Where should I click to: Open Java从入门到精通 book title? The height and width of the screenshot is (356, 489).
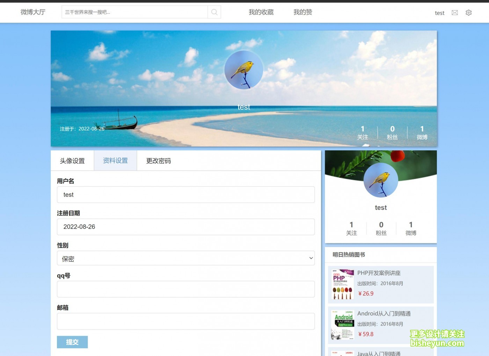[x=379, y=354]
